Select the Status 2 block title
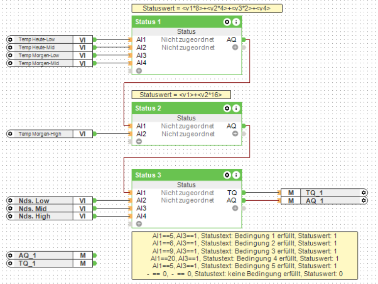The image size is (378, 284). coord(148,108)
